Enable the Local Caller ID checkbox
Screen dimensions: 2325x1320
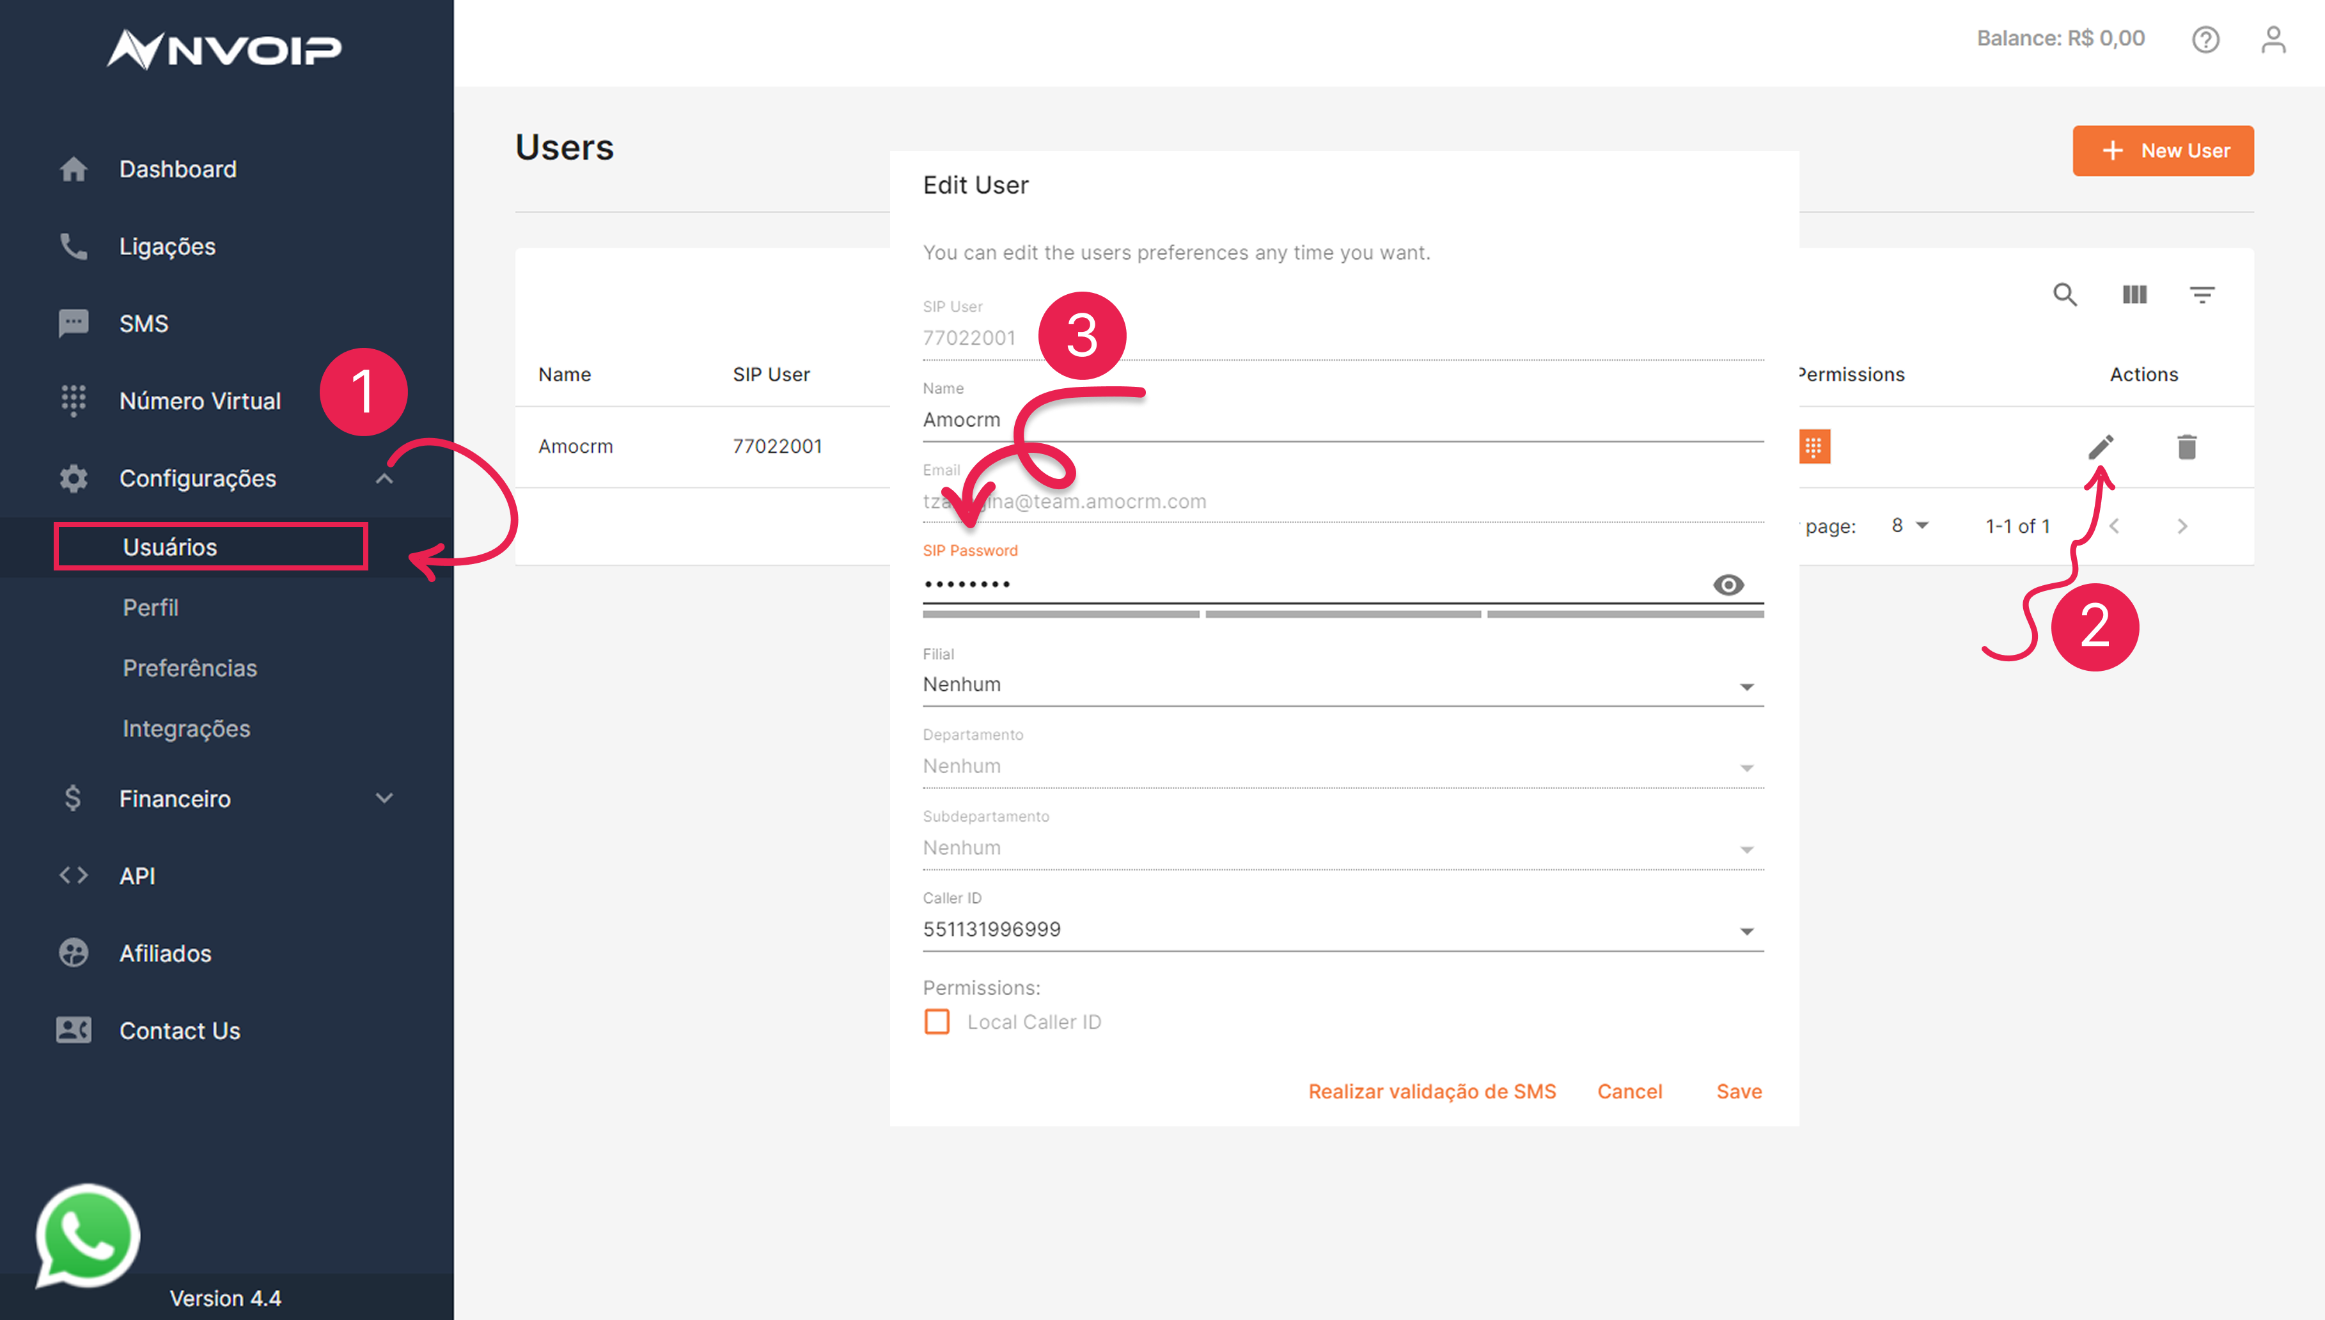click(937, 1022)
